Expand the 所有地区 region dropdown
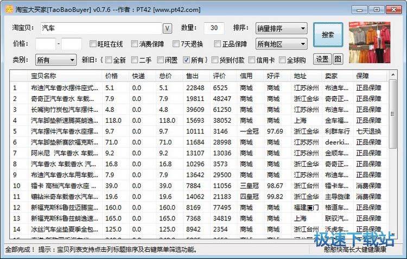The height and width of the screenshot is (259, 407). click(281, 44)
